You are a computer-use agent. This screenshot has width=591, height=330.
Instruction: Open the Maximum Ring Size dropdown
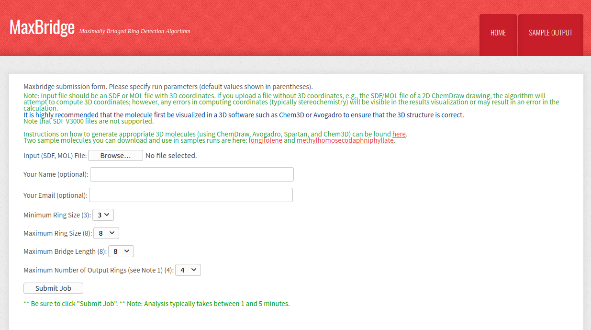tap(106, 233)
